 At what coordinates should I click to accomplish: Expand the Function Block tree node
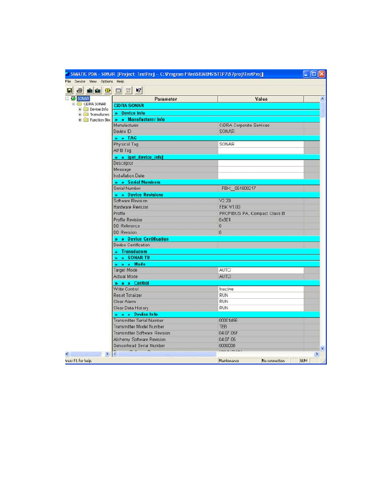click(x=80, y=120)
